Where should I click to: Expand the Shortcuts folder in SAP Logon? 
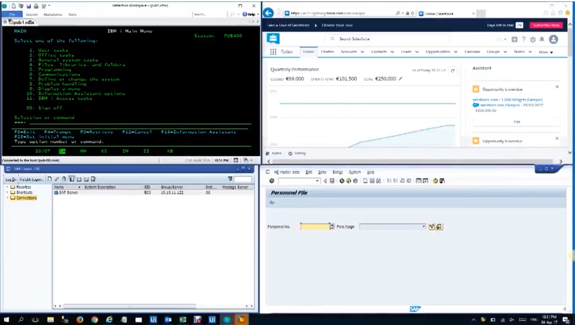(7, 193)
